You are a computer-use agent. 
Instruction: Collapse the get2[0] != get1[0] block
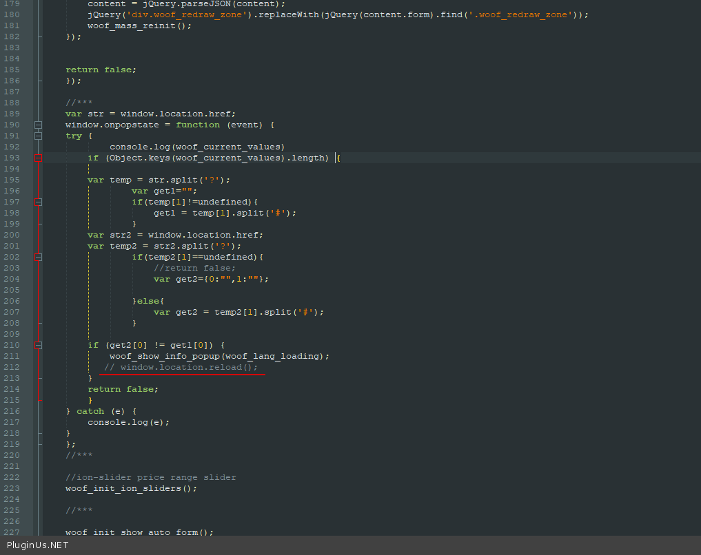point(39,345)
